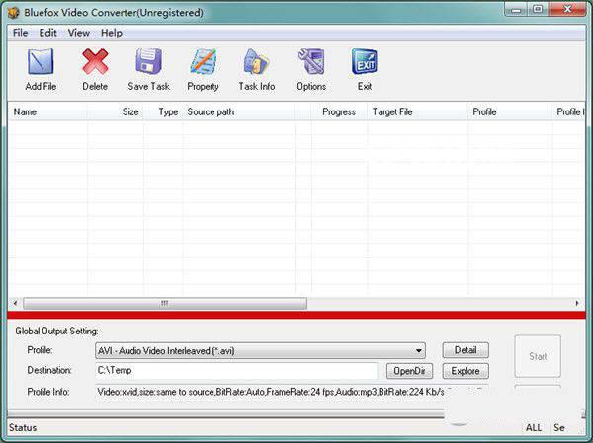Sort by the Size column header
This screenshot has height=443, width=593.
pyautogui.click(x=116, y=112)
